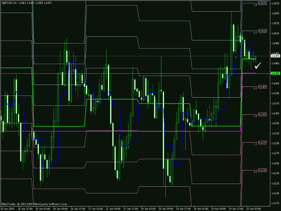Click 1.6575 on the price axis
The height and width of the screenshot is (211, 281).
point(276,4)
